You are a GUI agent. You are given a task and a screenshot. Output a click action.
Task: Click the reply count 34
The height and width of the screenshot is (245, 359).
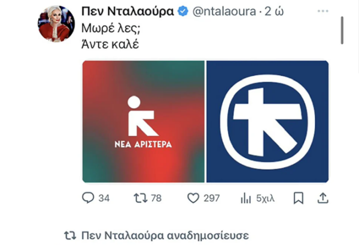tap(104, 198)
